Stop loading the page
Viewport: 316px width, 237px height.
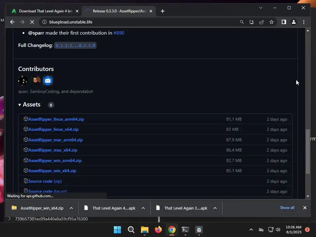pyautogui.click(x=32, y=22)
